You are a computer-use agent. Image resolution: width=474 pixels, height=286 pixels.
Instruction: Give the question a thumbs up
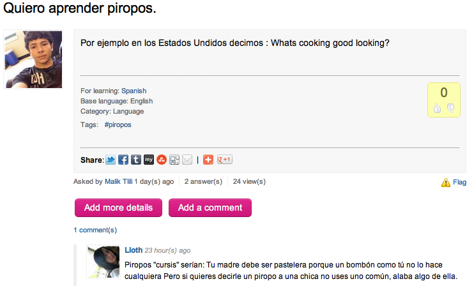pos(438,109)
